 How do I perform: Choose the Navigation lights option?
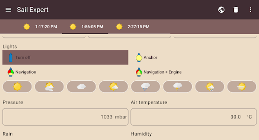[x=22, y=72]
